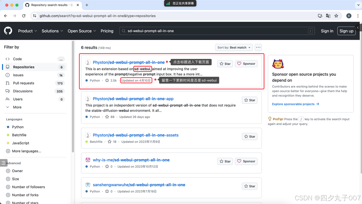Click the slash shortcut key in search box
The width and height of the screenshot is (362, 204).
pyautogui.click(x=310, y=31)
